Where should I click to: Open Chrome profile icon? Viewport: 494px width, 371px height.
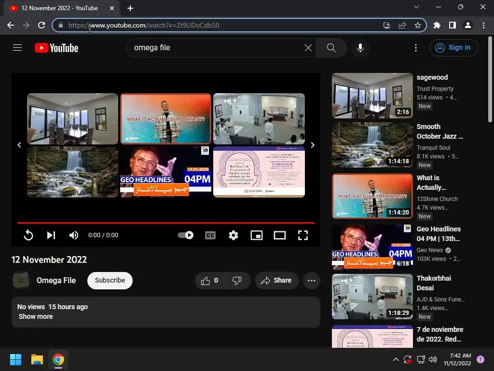[x=468, y=25]
